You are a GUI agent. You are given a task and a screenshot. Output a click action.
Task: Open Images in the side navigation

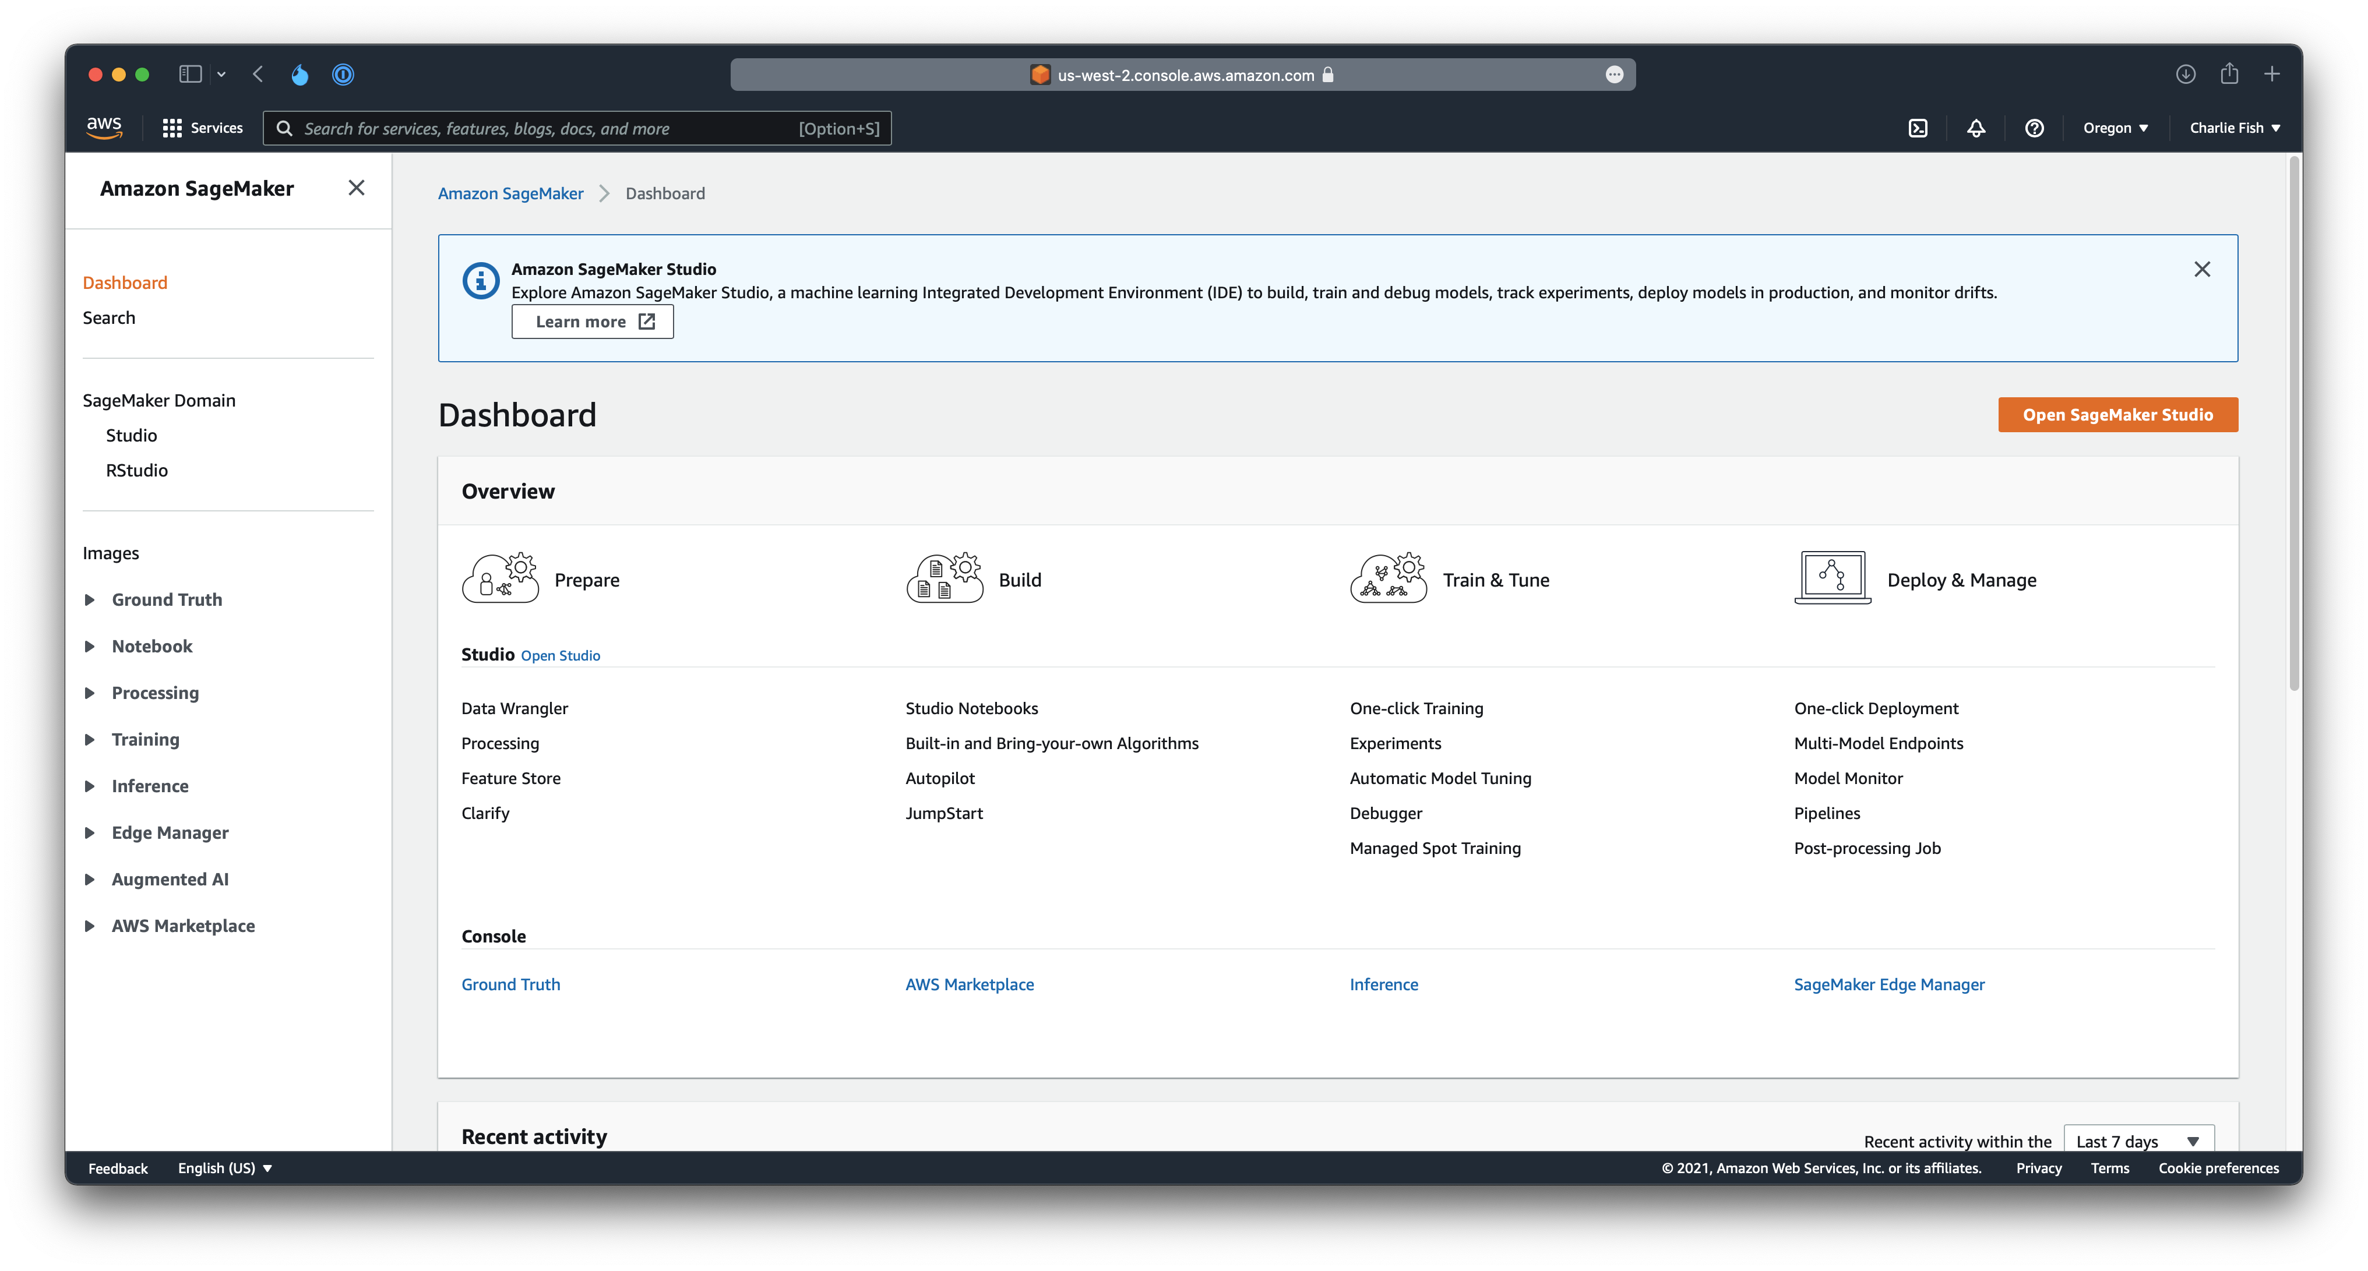coord(111,552)
